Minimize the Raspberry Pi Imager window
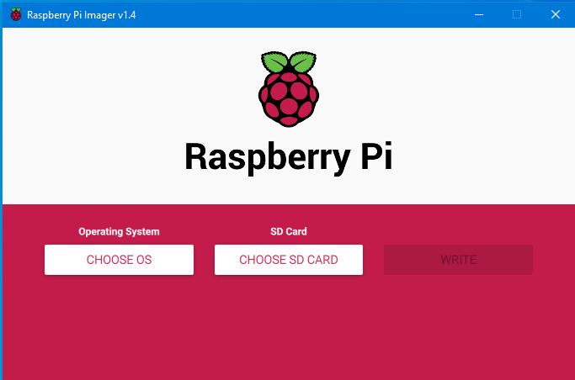Image resolution: width=575 pixels, height=380 pixels. tap(479, 14)
